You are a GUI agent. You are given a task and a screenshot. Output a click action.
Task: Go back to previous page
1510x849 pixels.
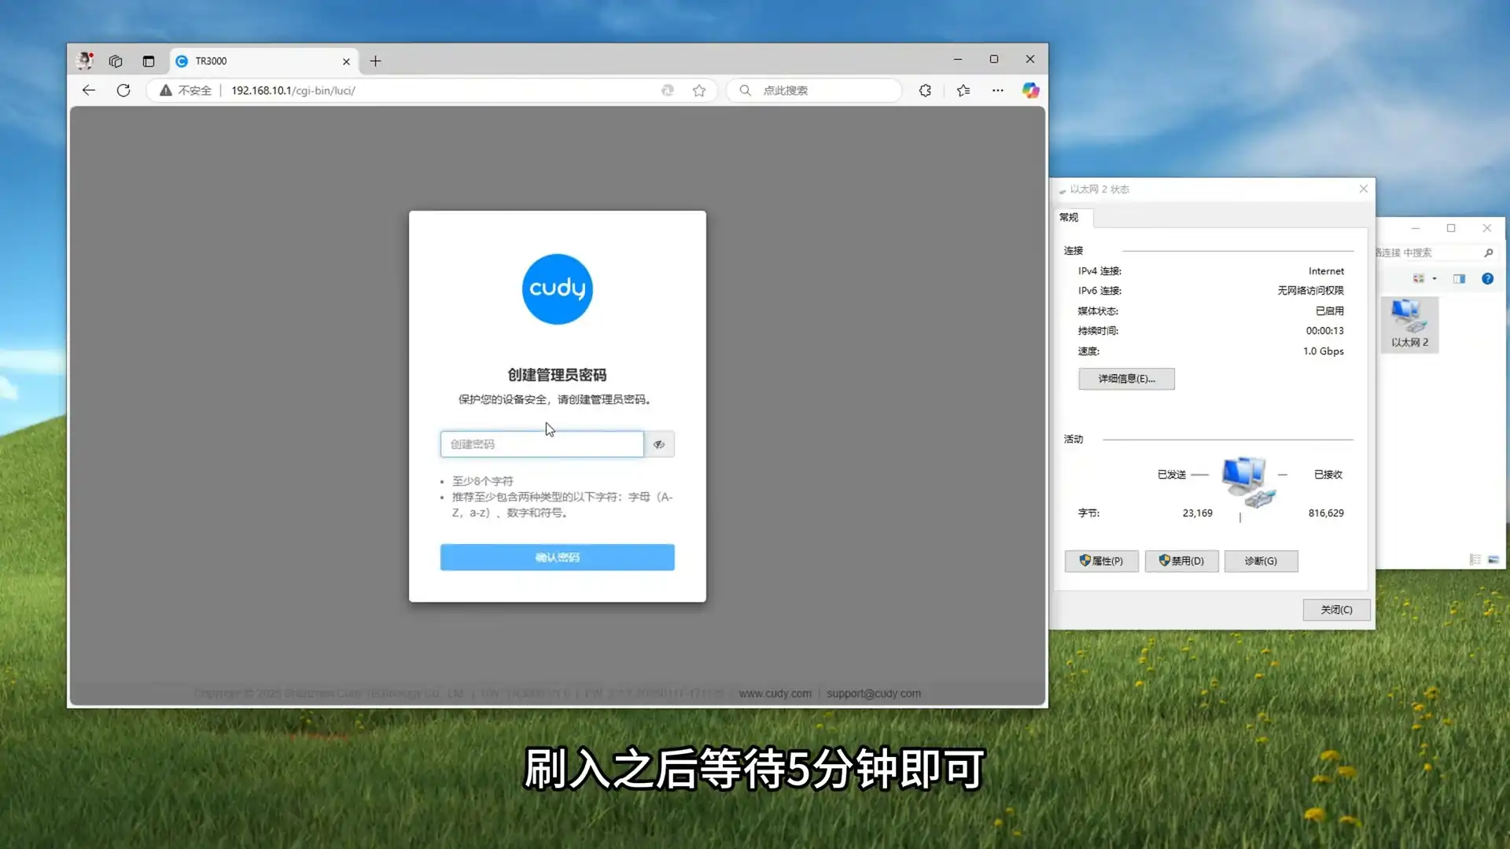click(x=89, y=90)
